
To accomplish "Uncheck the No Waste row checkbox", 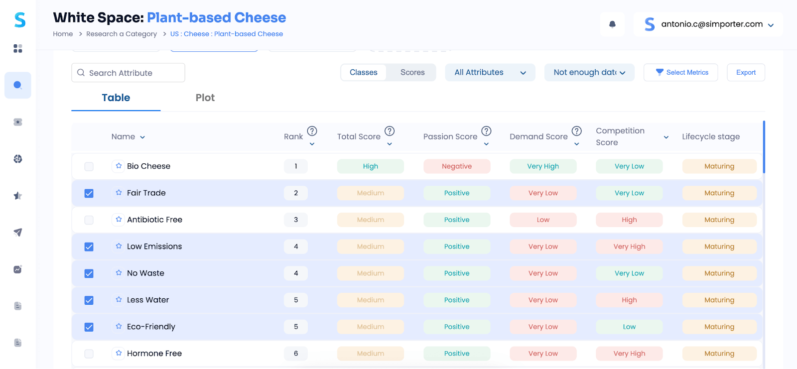I will point(89,273).
